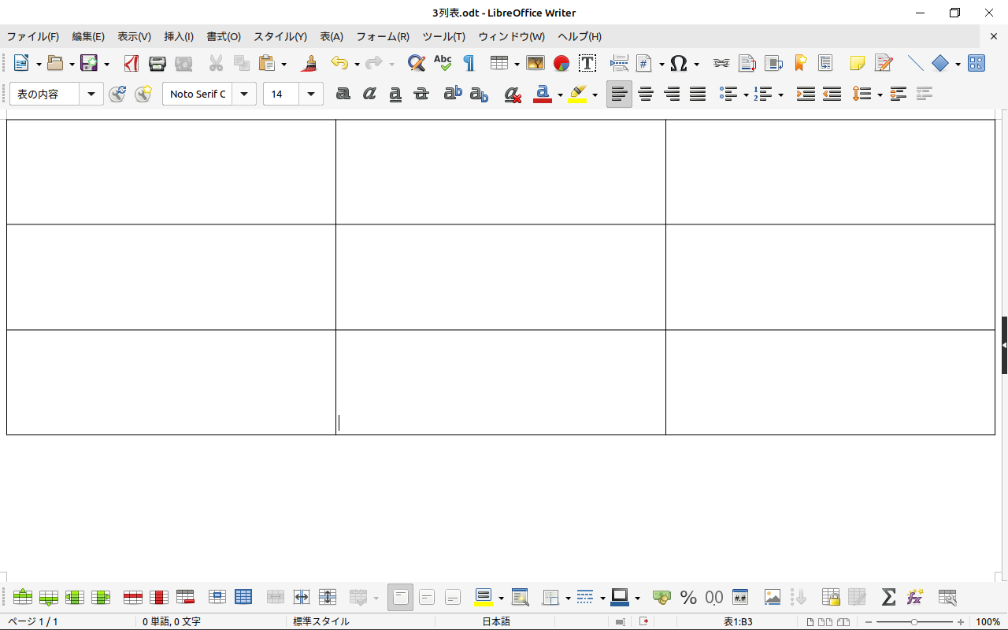The image size is (1008, 630).
Task: Click the Split Cells icon
Action: (302, 597)
